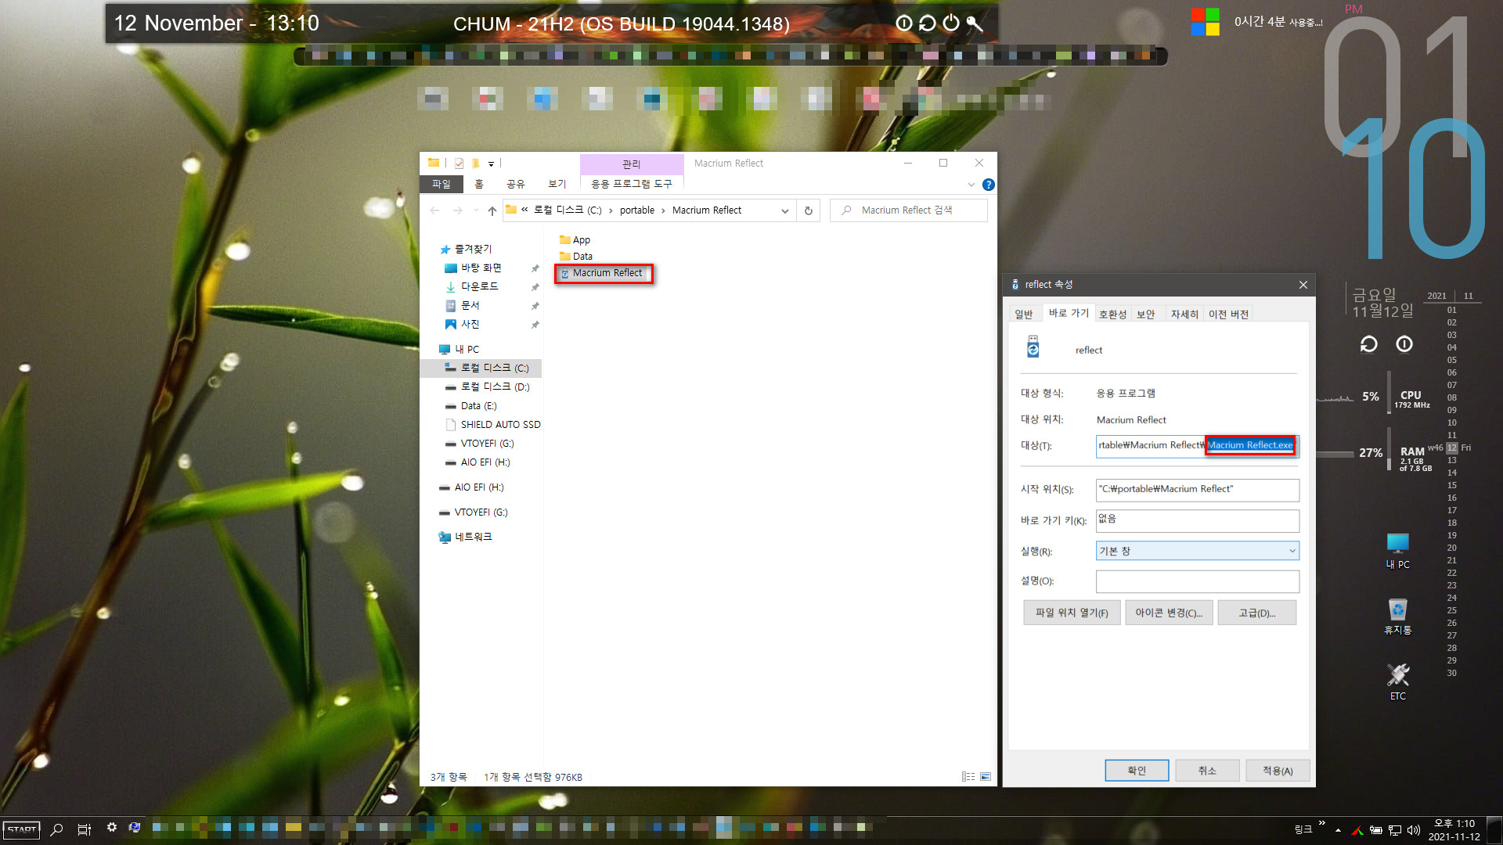Open the address bar history dropdown
Screen dimensions: 1503x845
click(x=785, y=210)
